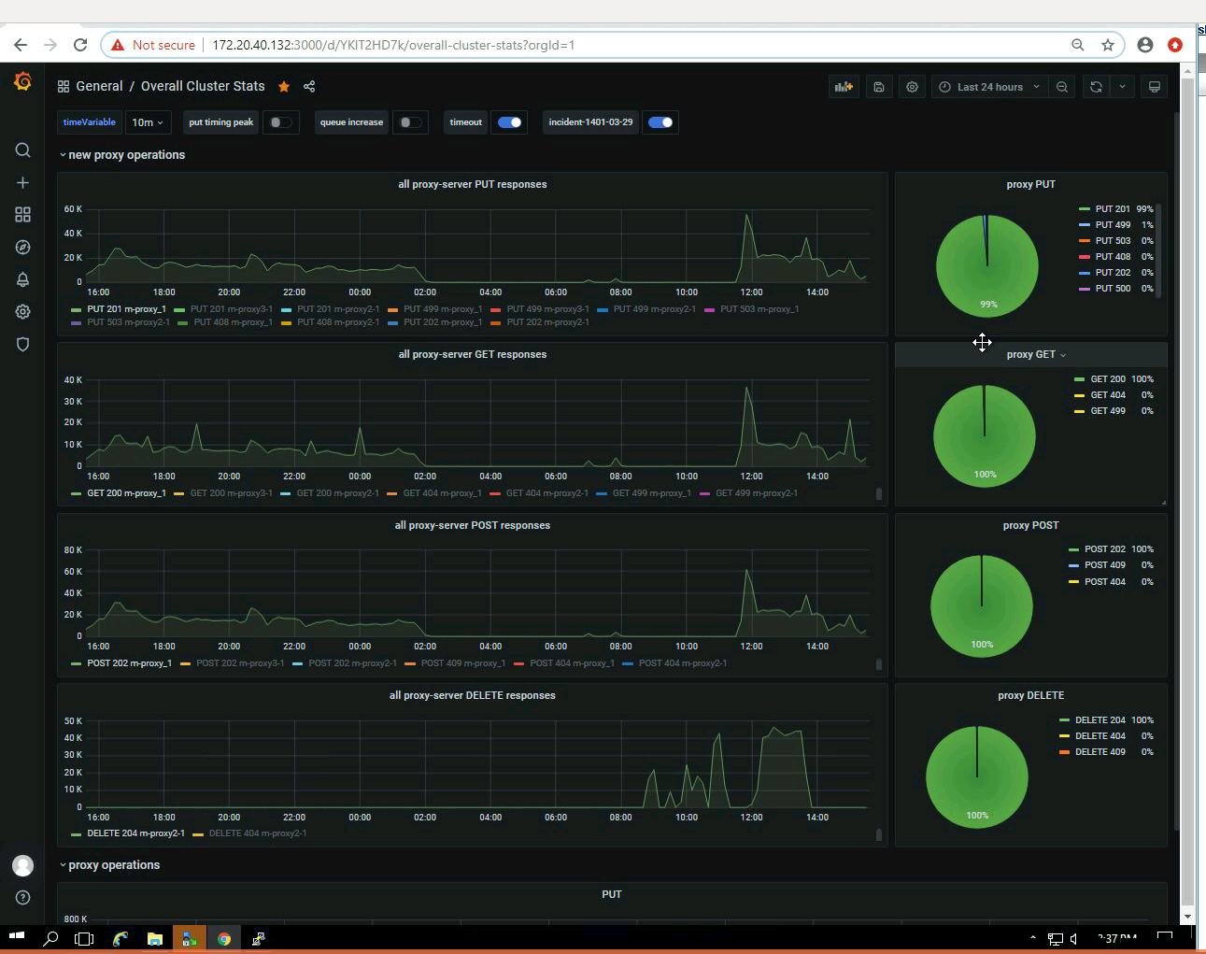The width and height of the screenshot is (1206, 954).
Task: Open Explore compass icon in sidebar
Action: pyautogui.click(x=23, y=248)
